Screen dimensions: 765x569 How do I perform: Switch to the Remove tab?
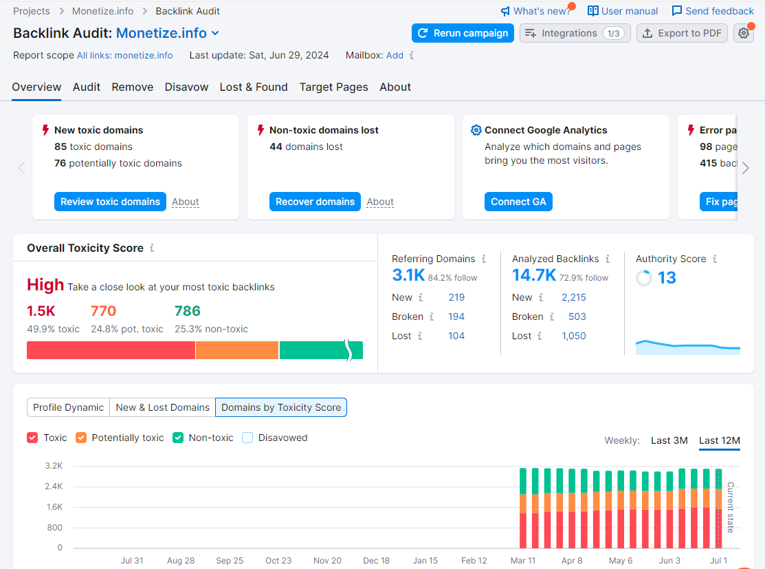132,87
